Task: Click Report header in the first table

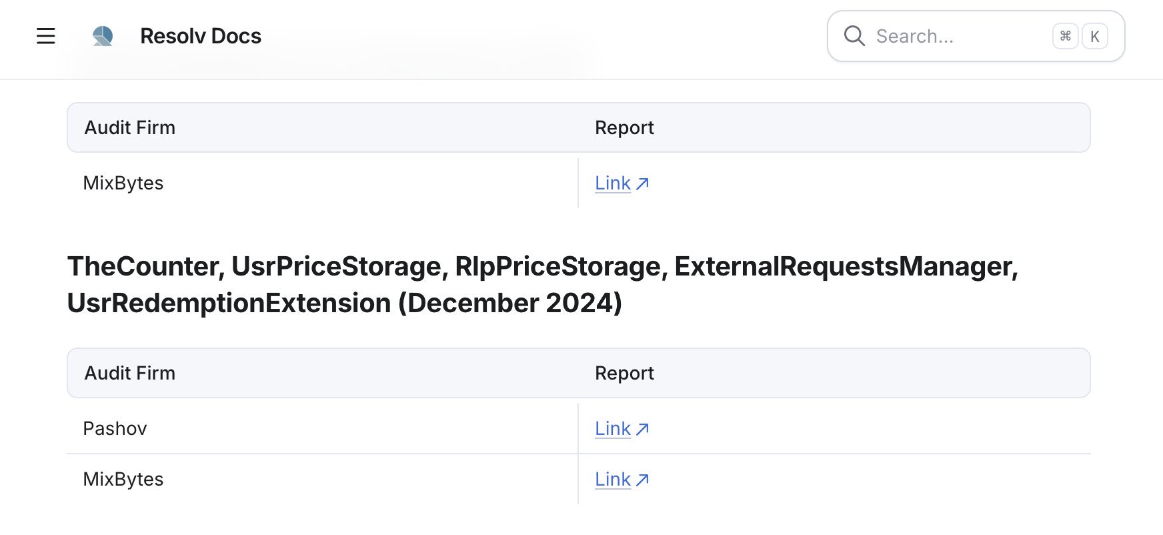Action: (x=624, y=127)
